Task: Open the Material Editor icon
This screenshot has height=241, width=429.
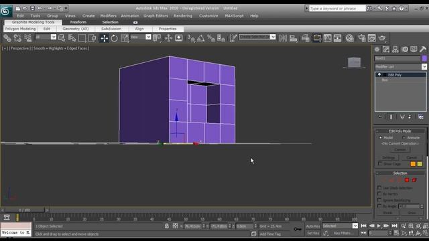Action: (x=349, y=38)
